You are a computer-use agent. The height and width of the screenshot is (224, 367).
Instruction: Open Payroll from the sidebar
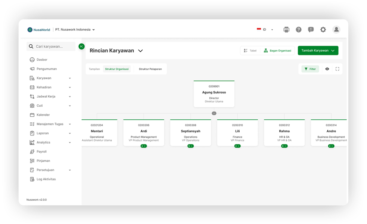point(42,152)
